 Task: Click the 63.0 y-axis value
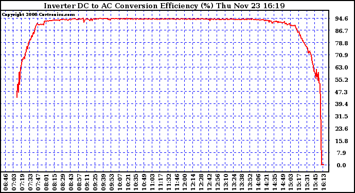pyautogui.click(x=342, y=67)
